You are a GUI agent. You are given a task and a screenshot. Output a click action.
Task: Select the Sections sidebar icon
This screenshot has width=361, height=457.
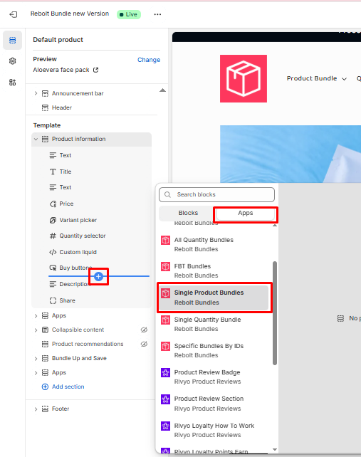tap(13, 41)
